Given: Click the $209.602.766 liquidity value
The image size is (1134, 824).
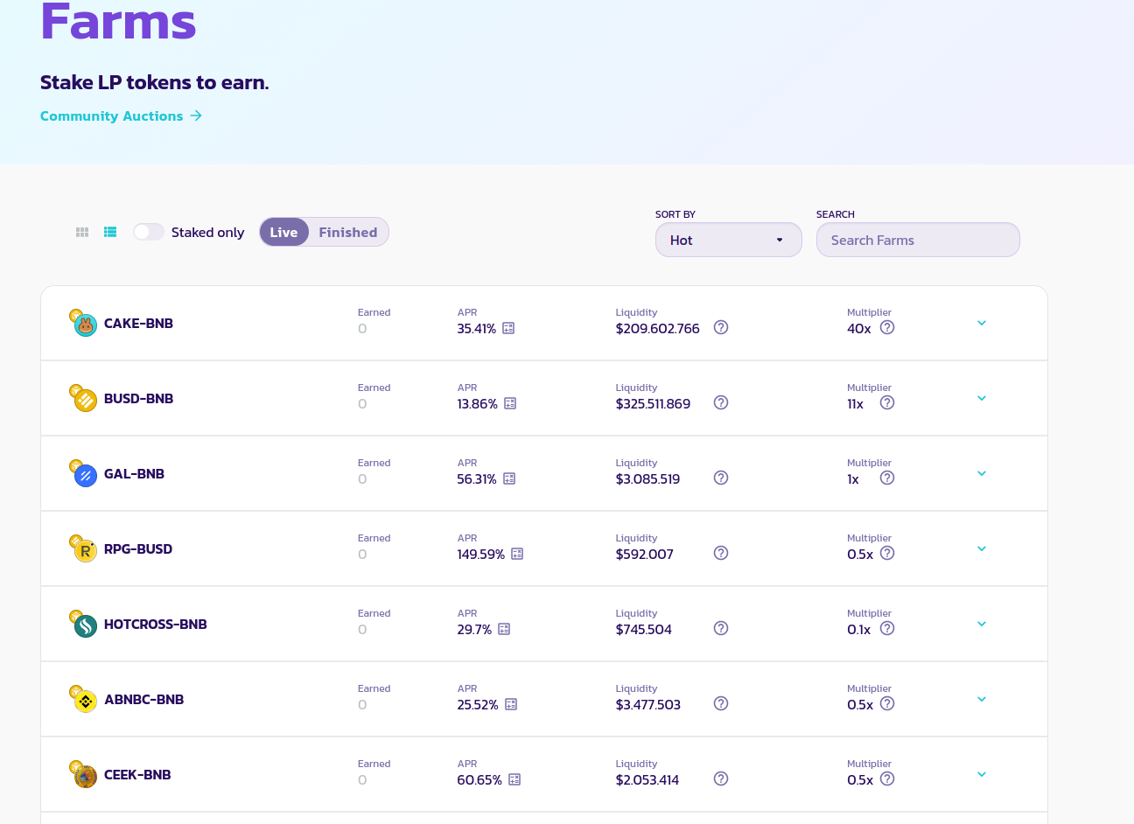Looking at the screenshot, I should click(658, 329).
